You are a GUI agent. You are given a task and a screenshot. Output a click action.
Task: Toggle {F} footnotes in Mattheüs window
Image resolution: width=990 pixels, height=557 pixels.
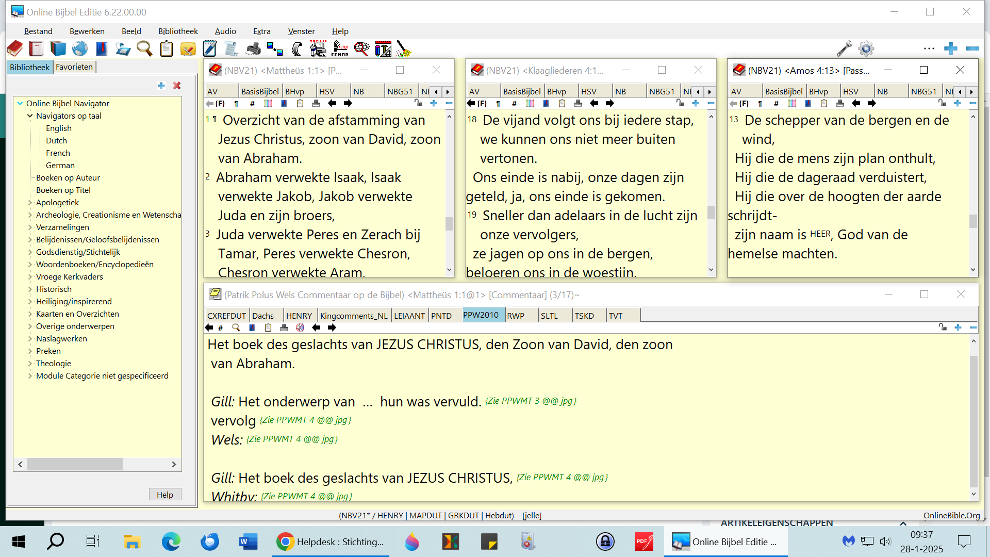(x=220, y=104)
